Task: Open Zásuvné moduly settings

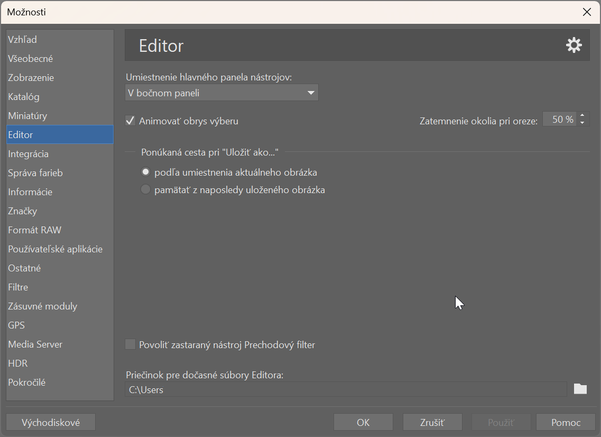Action: point(60,306)
